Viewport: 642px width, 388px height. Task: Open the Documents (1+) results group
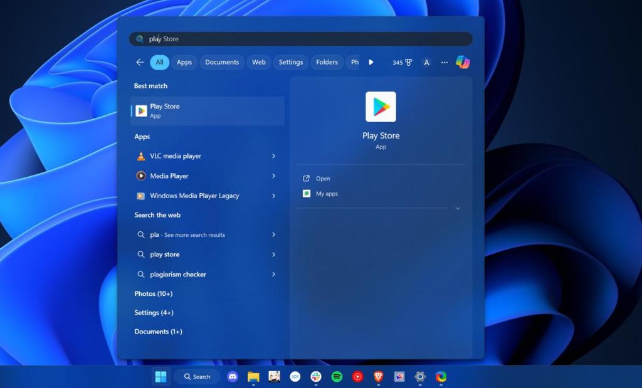[158, 332]
